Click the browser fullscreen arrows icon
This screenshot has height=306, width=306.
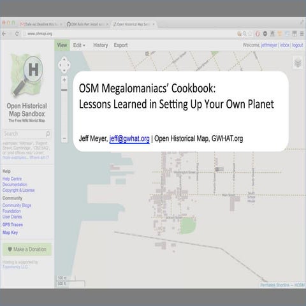click(302, 22)
